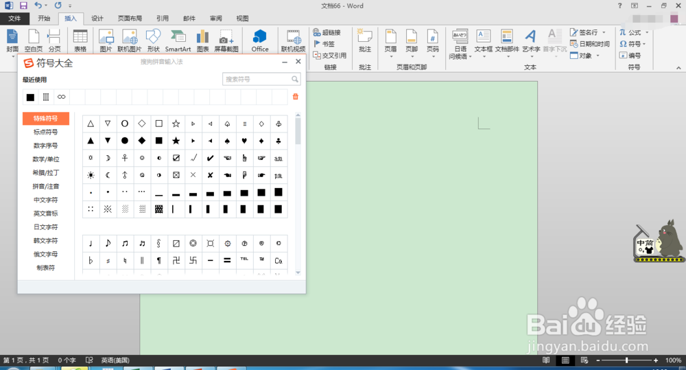The width and height of the screenshot is (686, 370).
Task: Select the Table Lines (制表符) category
Action: [45, 268]
